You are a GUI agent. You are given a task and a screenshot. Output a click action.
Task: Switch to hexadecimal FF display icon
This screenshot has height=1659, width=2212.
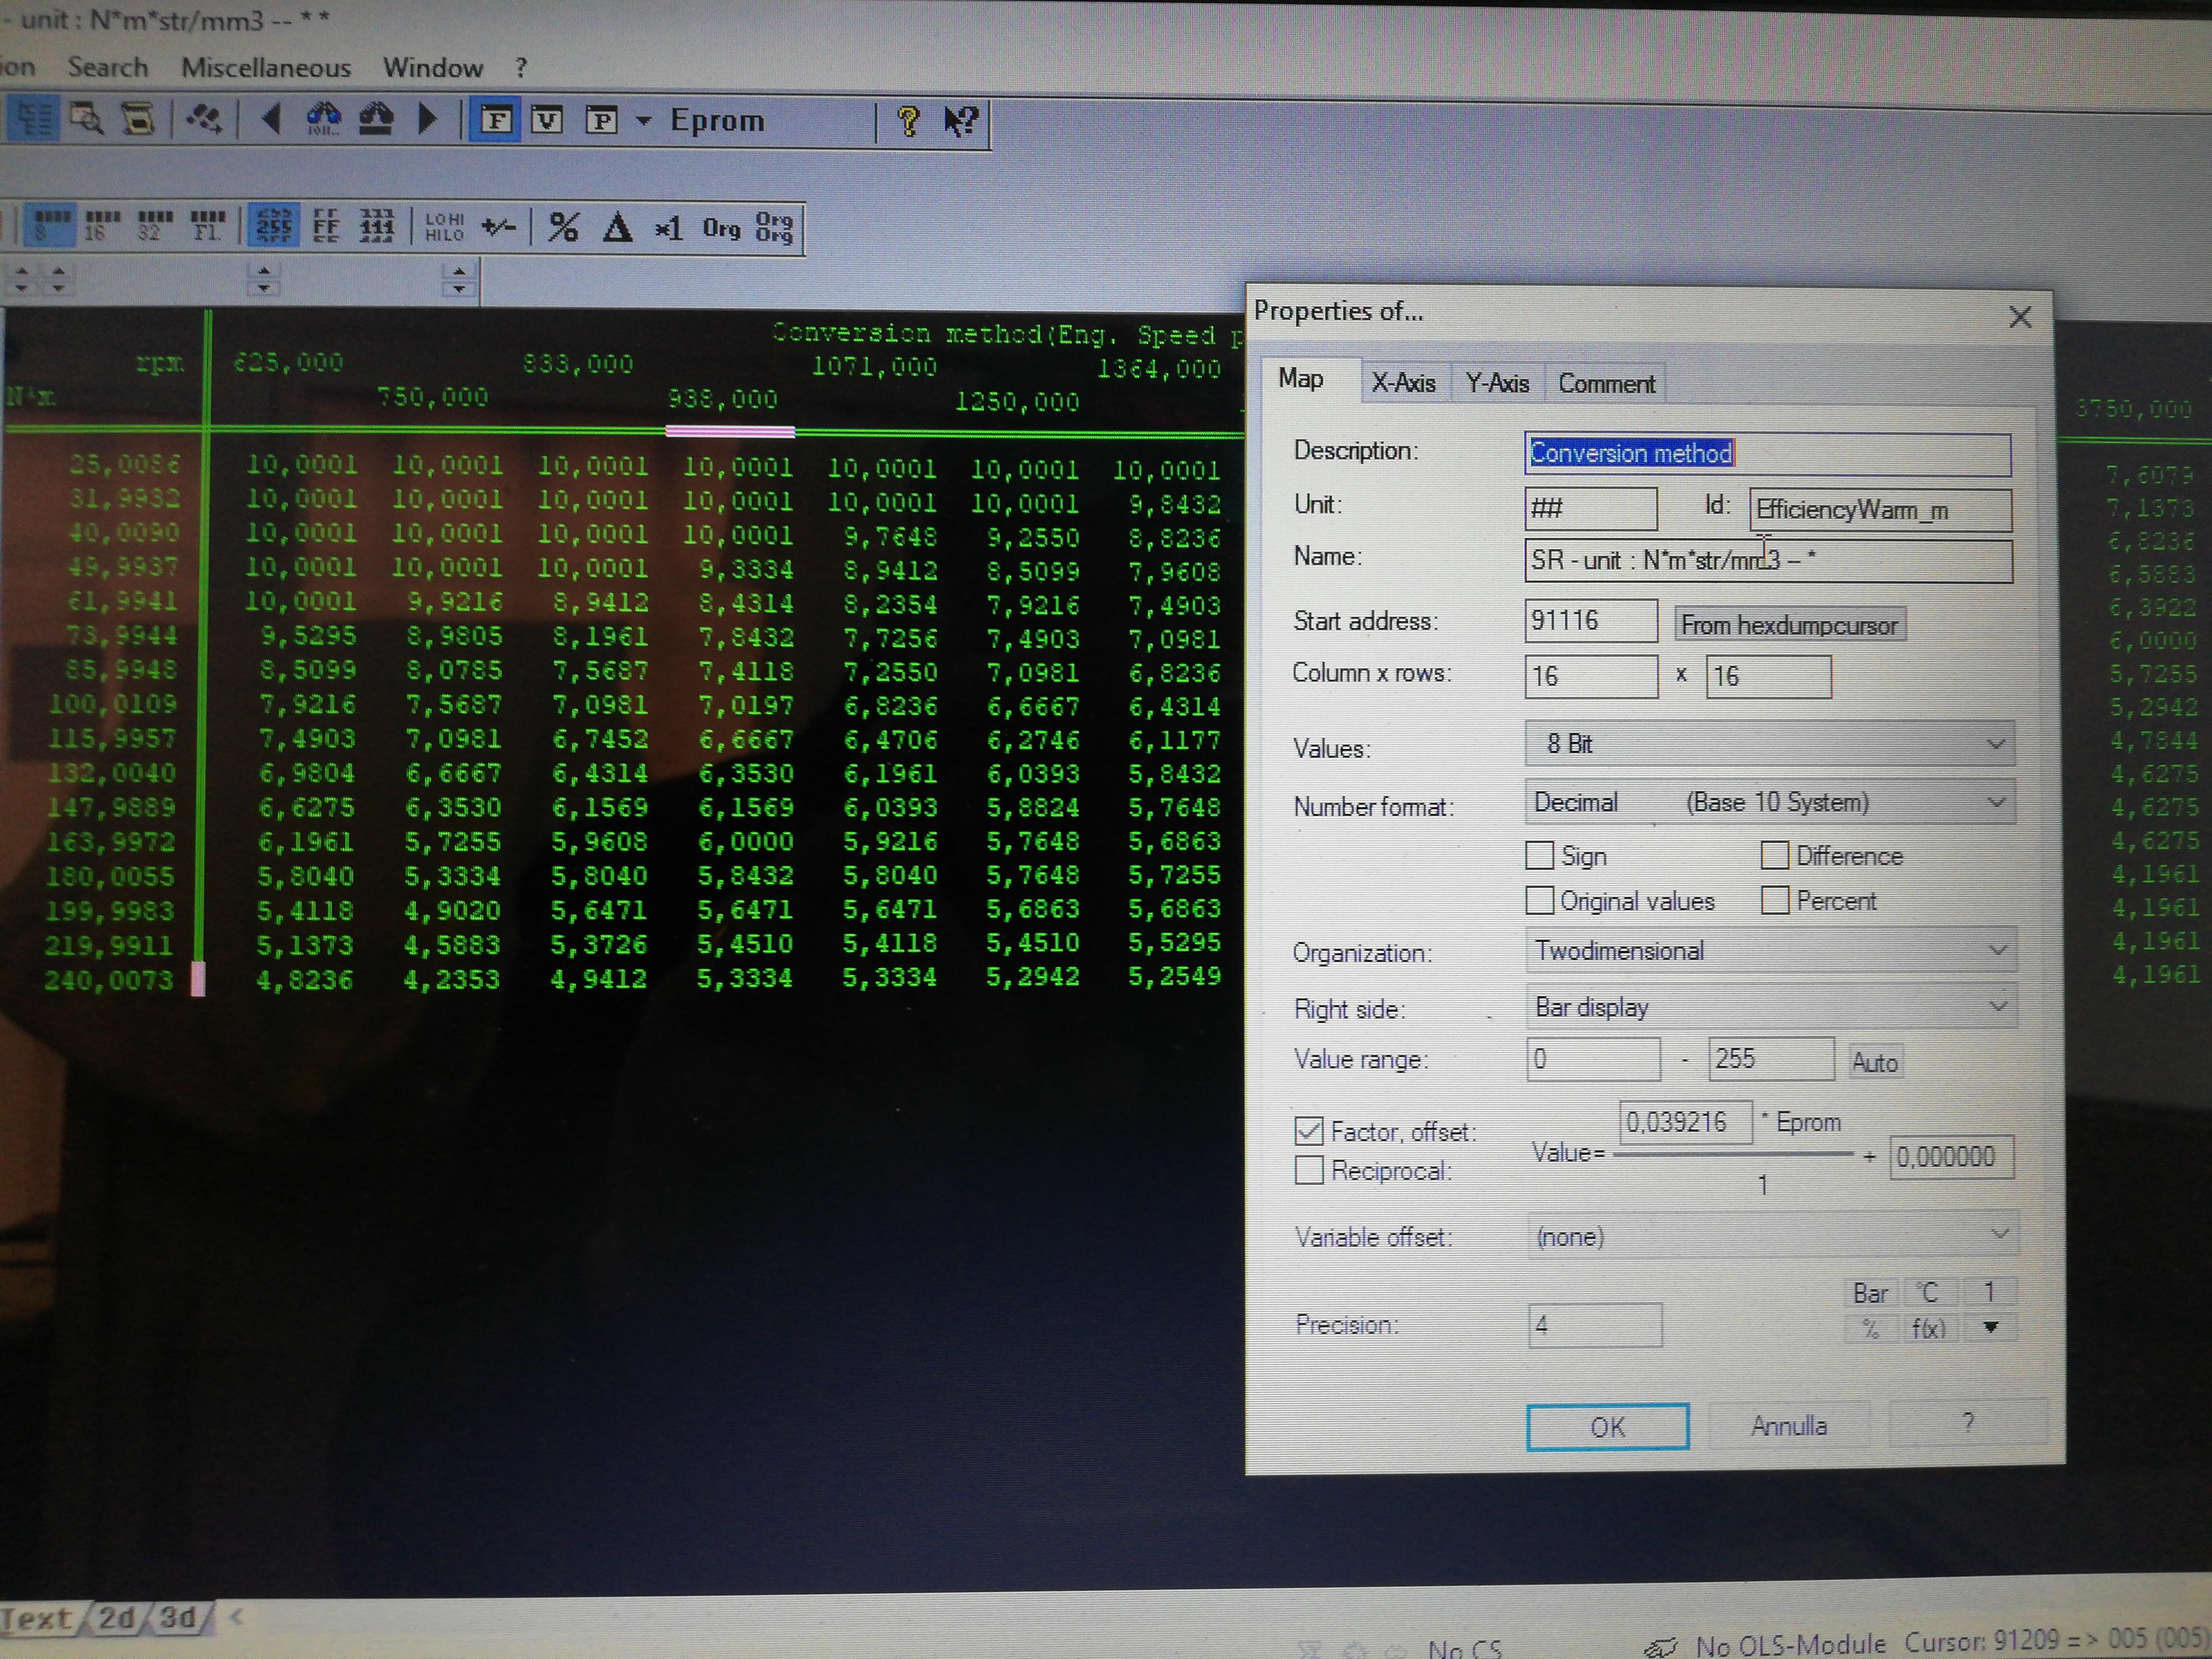[x=326, y=226]
